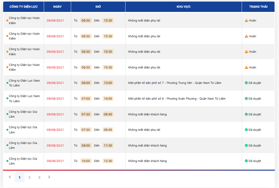
Task: Click approved checkmark icon in 07:00–14:00 row
Action: 246,99
